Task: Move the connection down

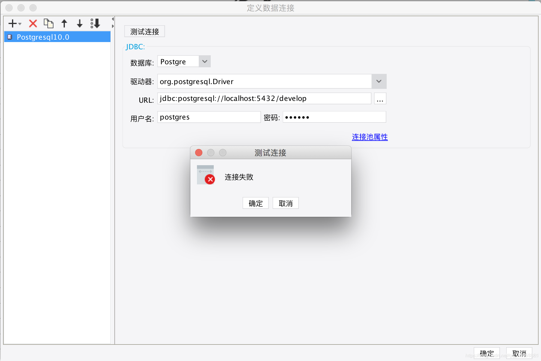Action: pos(79,23)
